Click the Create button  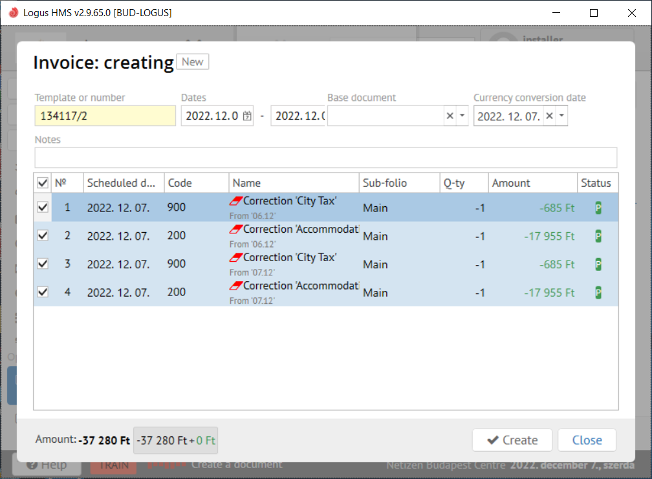[x=512, y=440]
